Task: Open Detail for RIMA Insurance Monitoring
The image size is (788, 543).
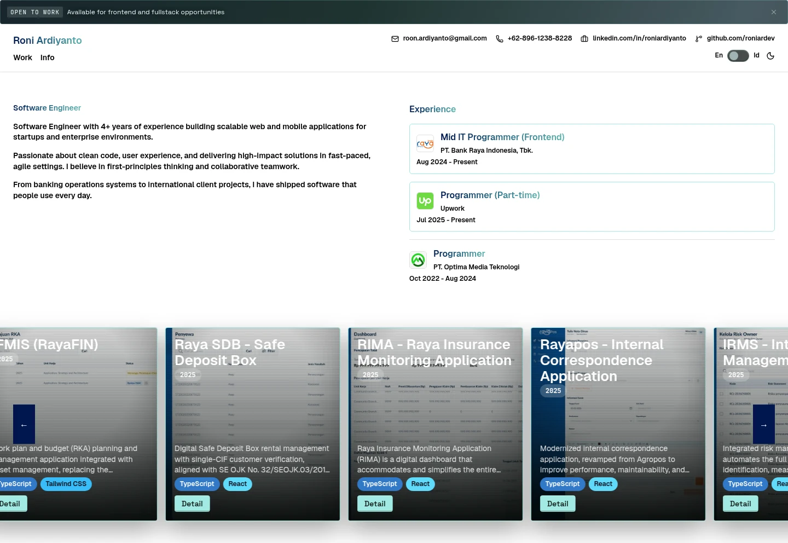Action: click(375, 504)
